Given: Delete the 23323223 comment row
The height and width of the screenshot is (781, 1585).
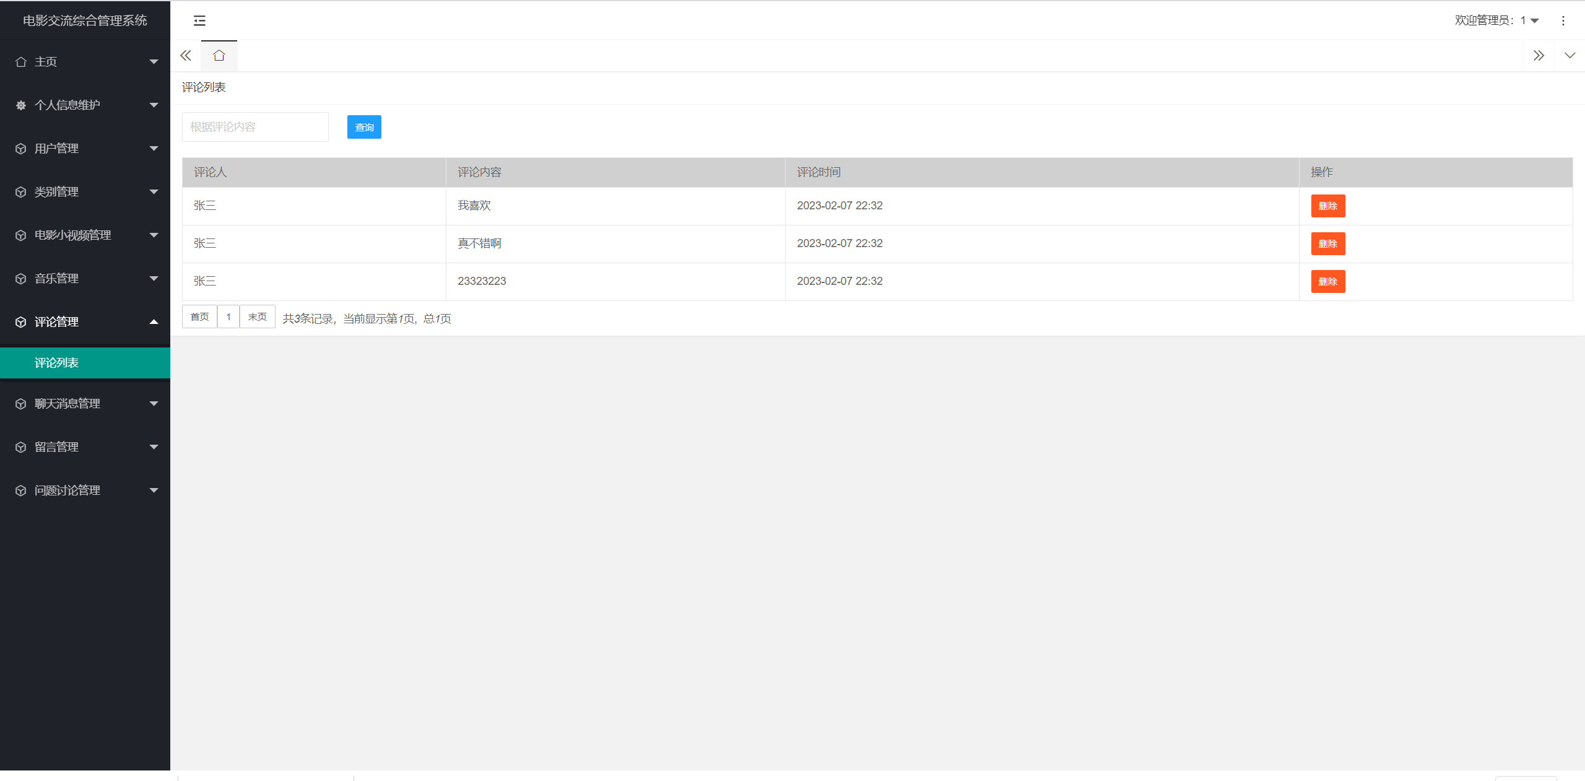Looking at the screenshot, I should 1327,282.
